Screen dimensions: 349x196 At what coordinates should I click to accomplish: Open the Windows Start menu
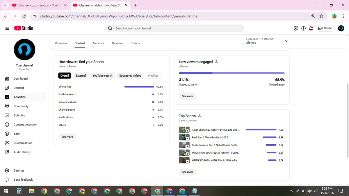[x=6, y=191]
